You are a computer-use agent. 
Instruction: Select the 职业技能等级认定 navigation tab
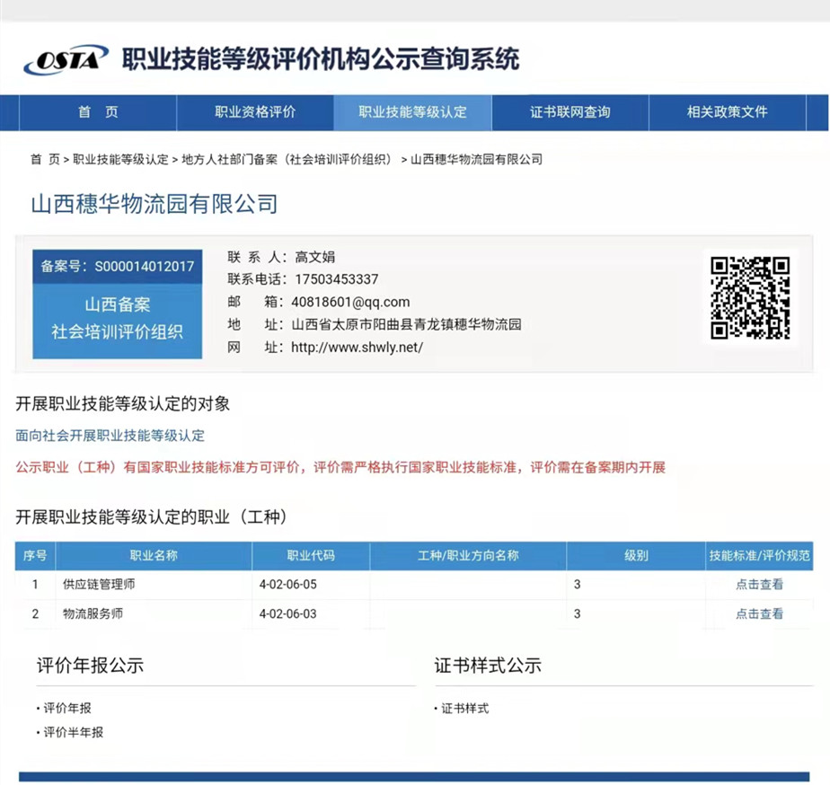click(x=413, y=112)
